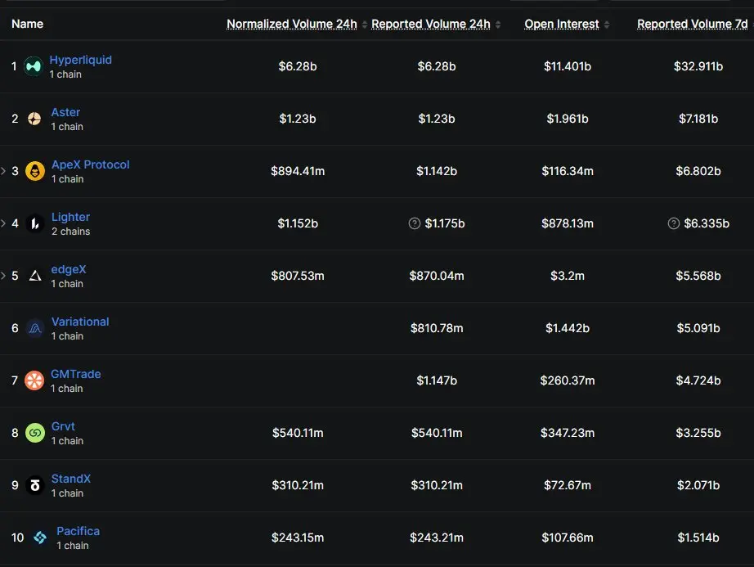This screenshot has height=567, width=754.
Task: Click the GMTrade orange logo icon
Action: point(34,381)
